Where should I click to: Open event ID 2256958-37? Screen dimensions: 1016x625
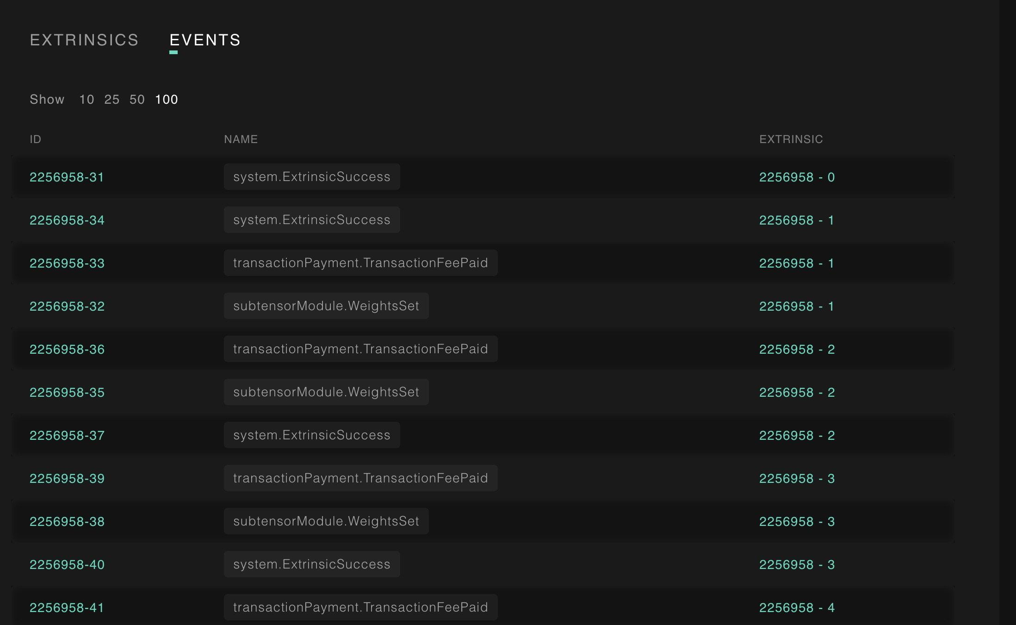coord(67,436)
